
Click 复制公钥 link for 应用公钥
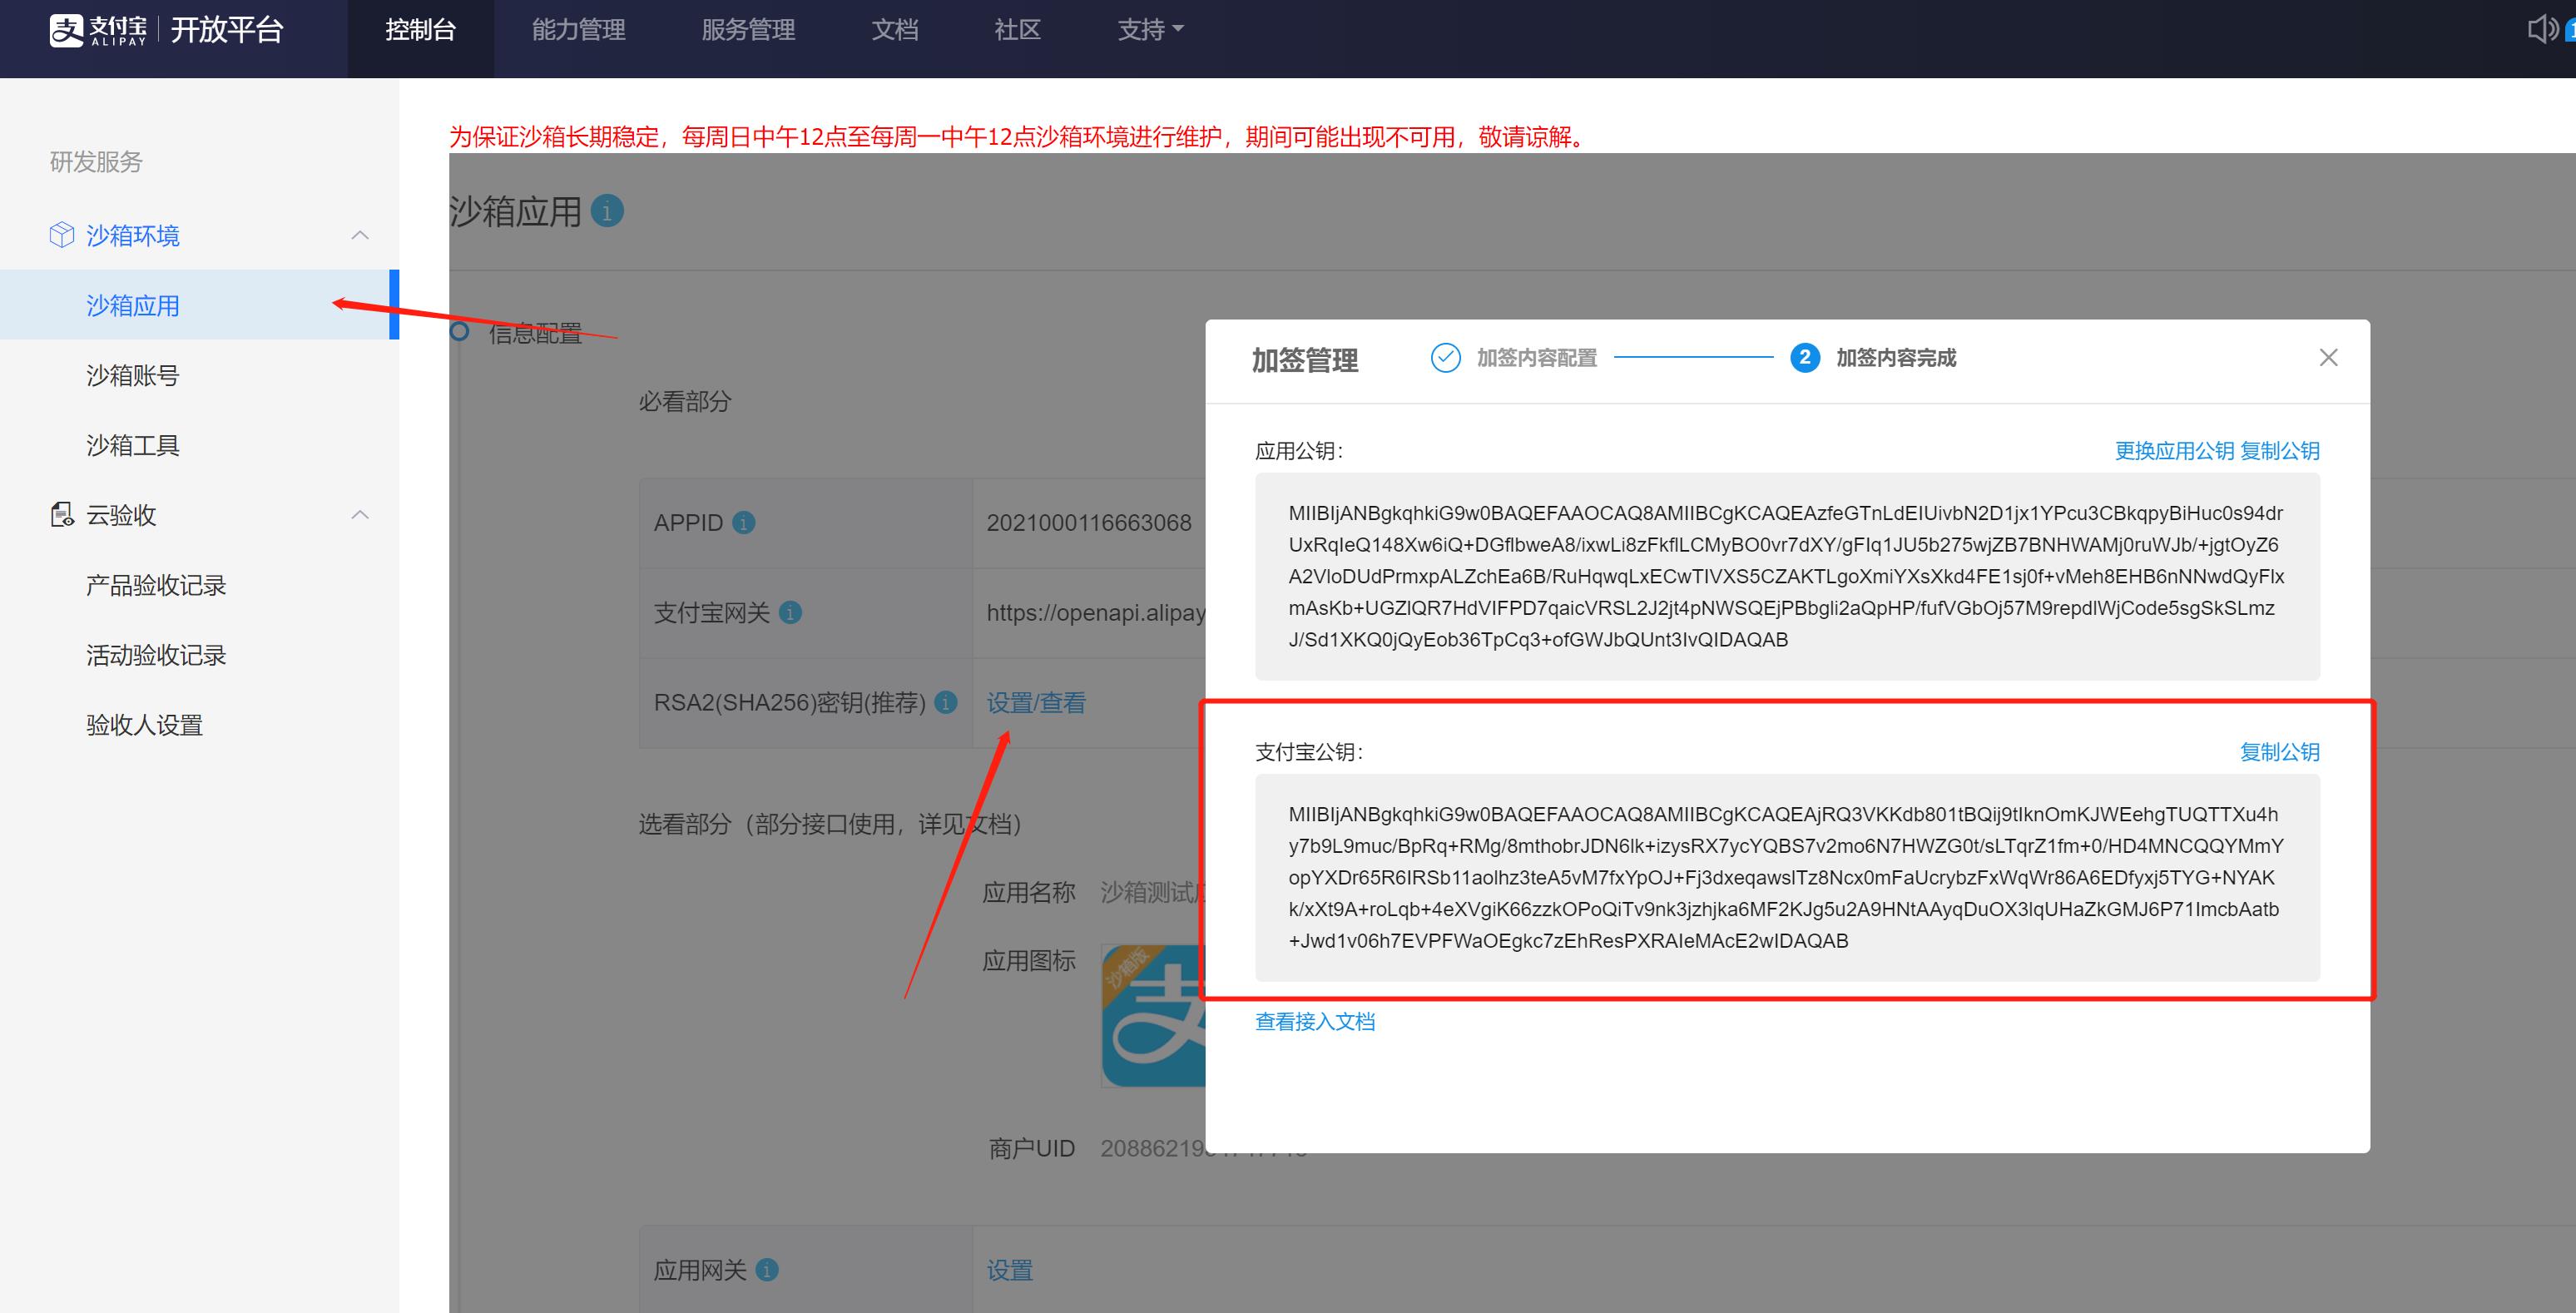coord(2280,451)
